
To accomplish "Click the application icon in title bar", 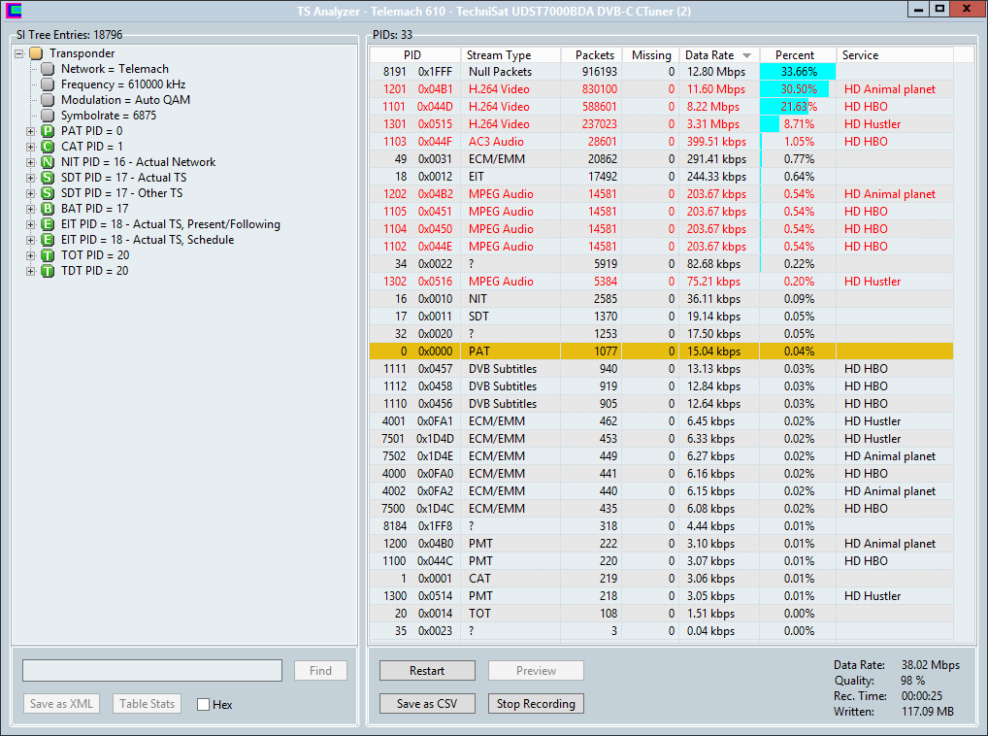I will click(x=12, y=11).
